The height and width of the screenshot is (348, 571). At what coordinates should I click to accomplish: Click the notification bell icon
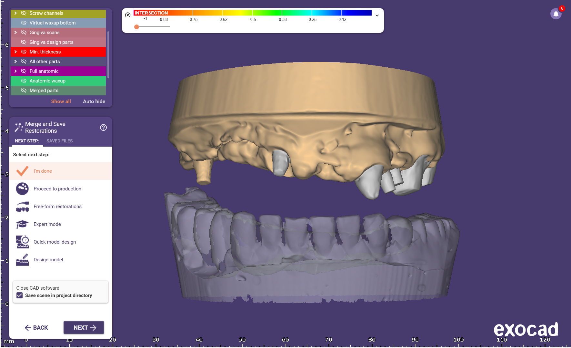point(556,14)
